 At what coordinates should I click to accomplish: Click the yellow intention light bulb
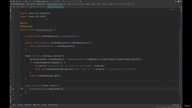(x=22, y=88)
